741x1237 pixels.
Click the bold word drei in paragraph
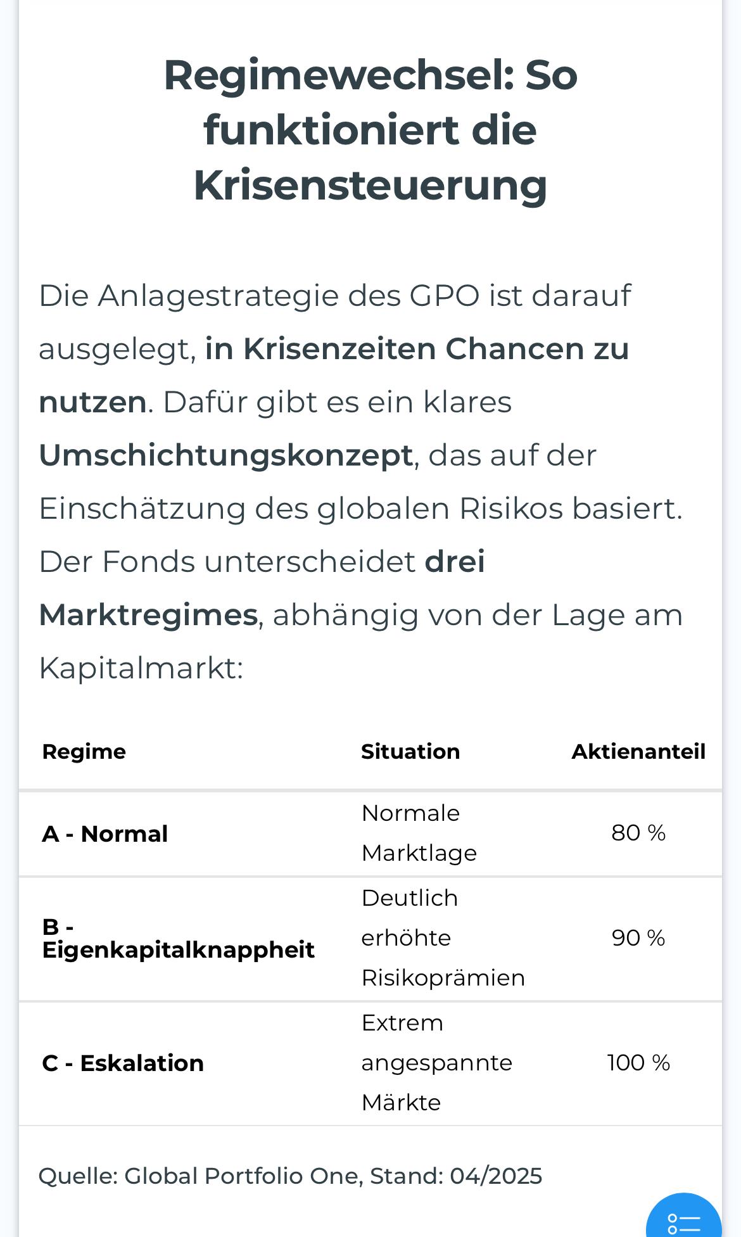coord(455,561)
